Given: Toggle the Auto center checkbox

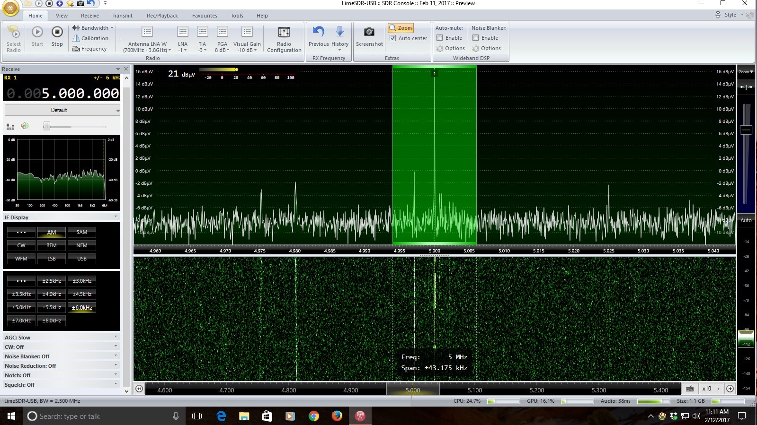Looking at the screenshot, I should pos(393,38).
